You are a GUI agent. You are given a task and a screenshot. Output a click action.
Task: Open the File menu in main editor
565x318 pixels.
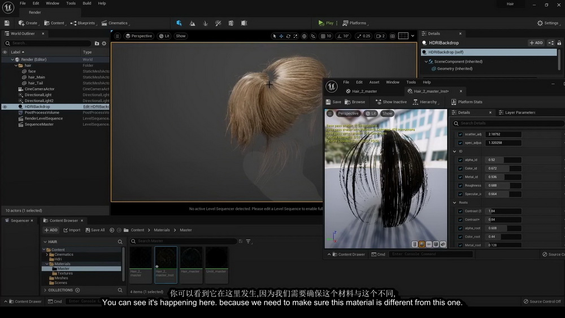tap(23, 3)
